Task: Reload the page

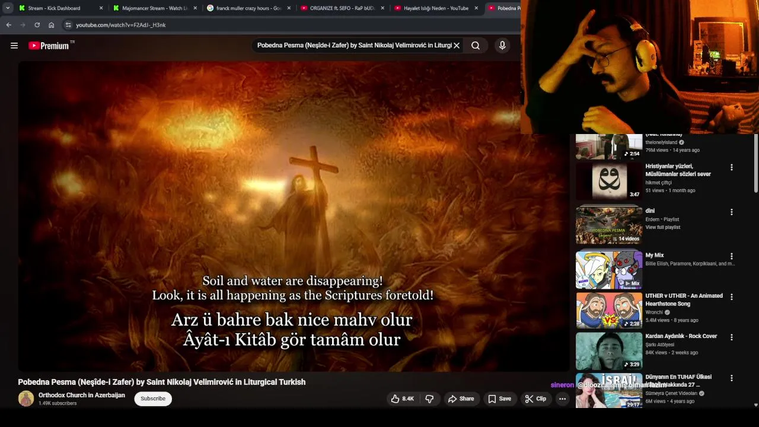Action: click(37, 25)
